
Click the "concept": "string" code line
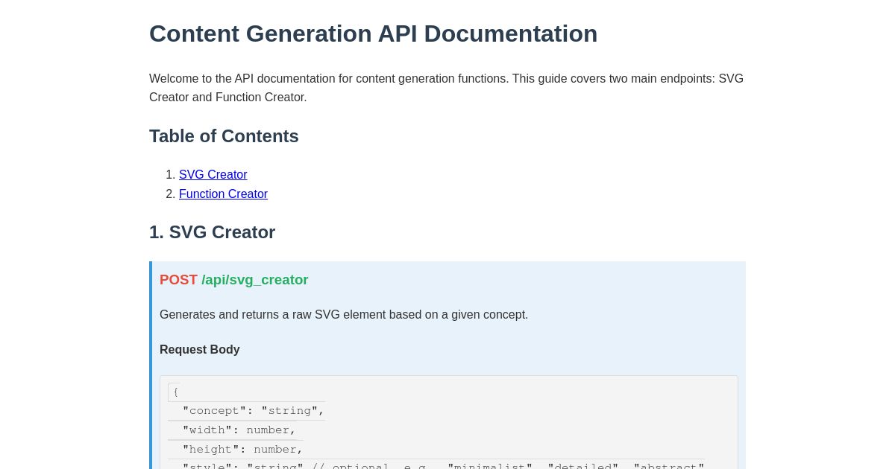pos(254,411)
